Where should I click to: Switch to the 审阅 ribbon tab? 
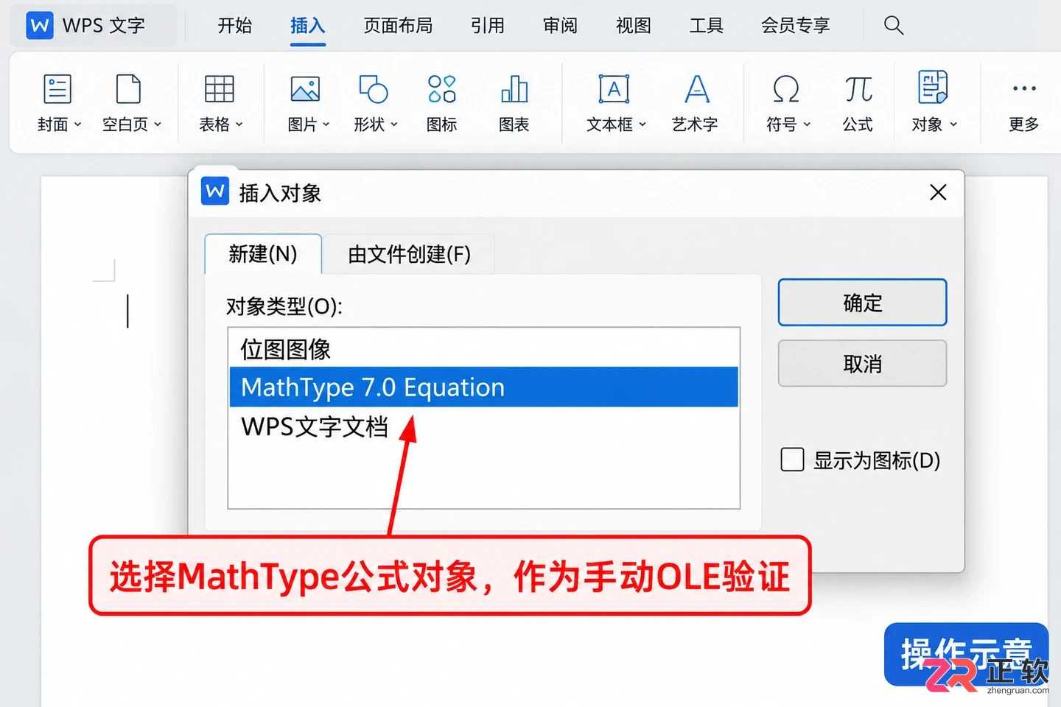[561, 26]
